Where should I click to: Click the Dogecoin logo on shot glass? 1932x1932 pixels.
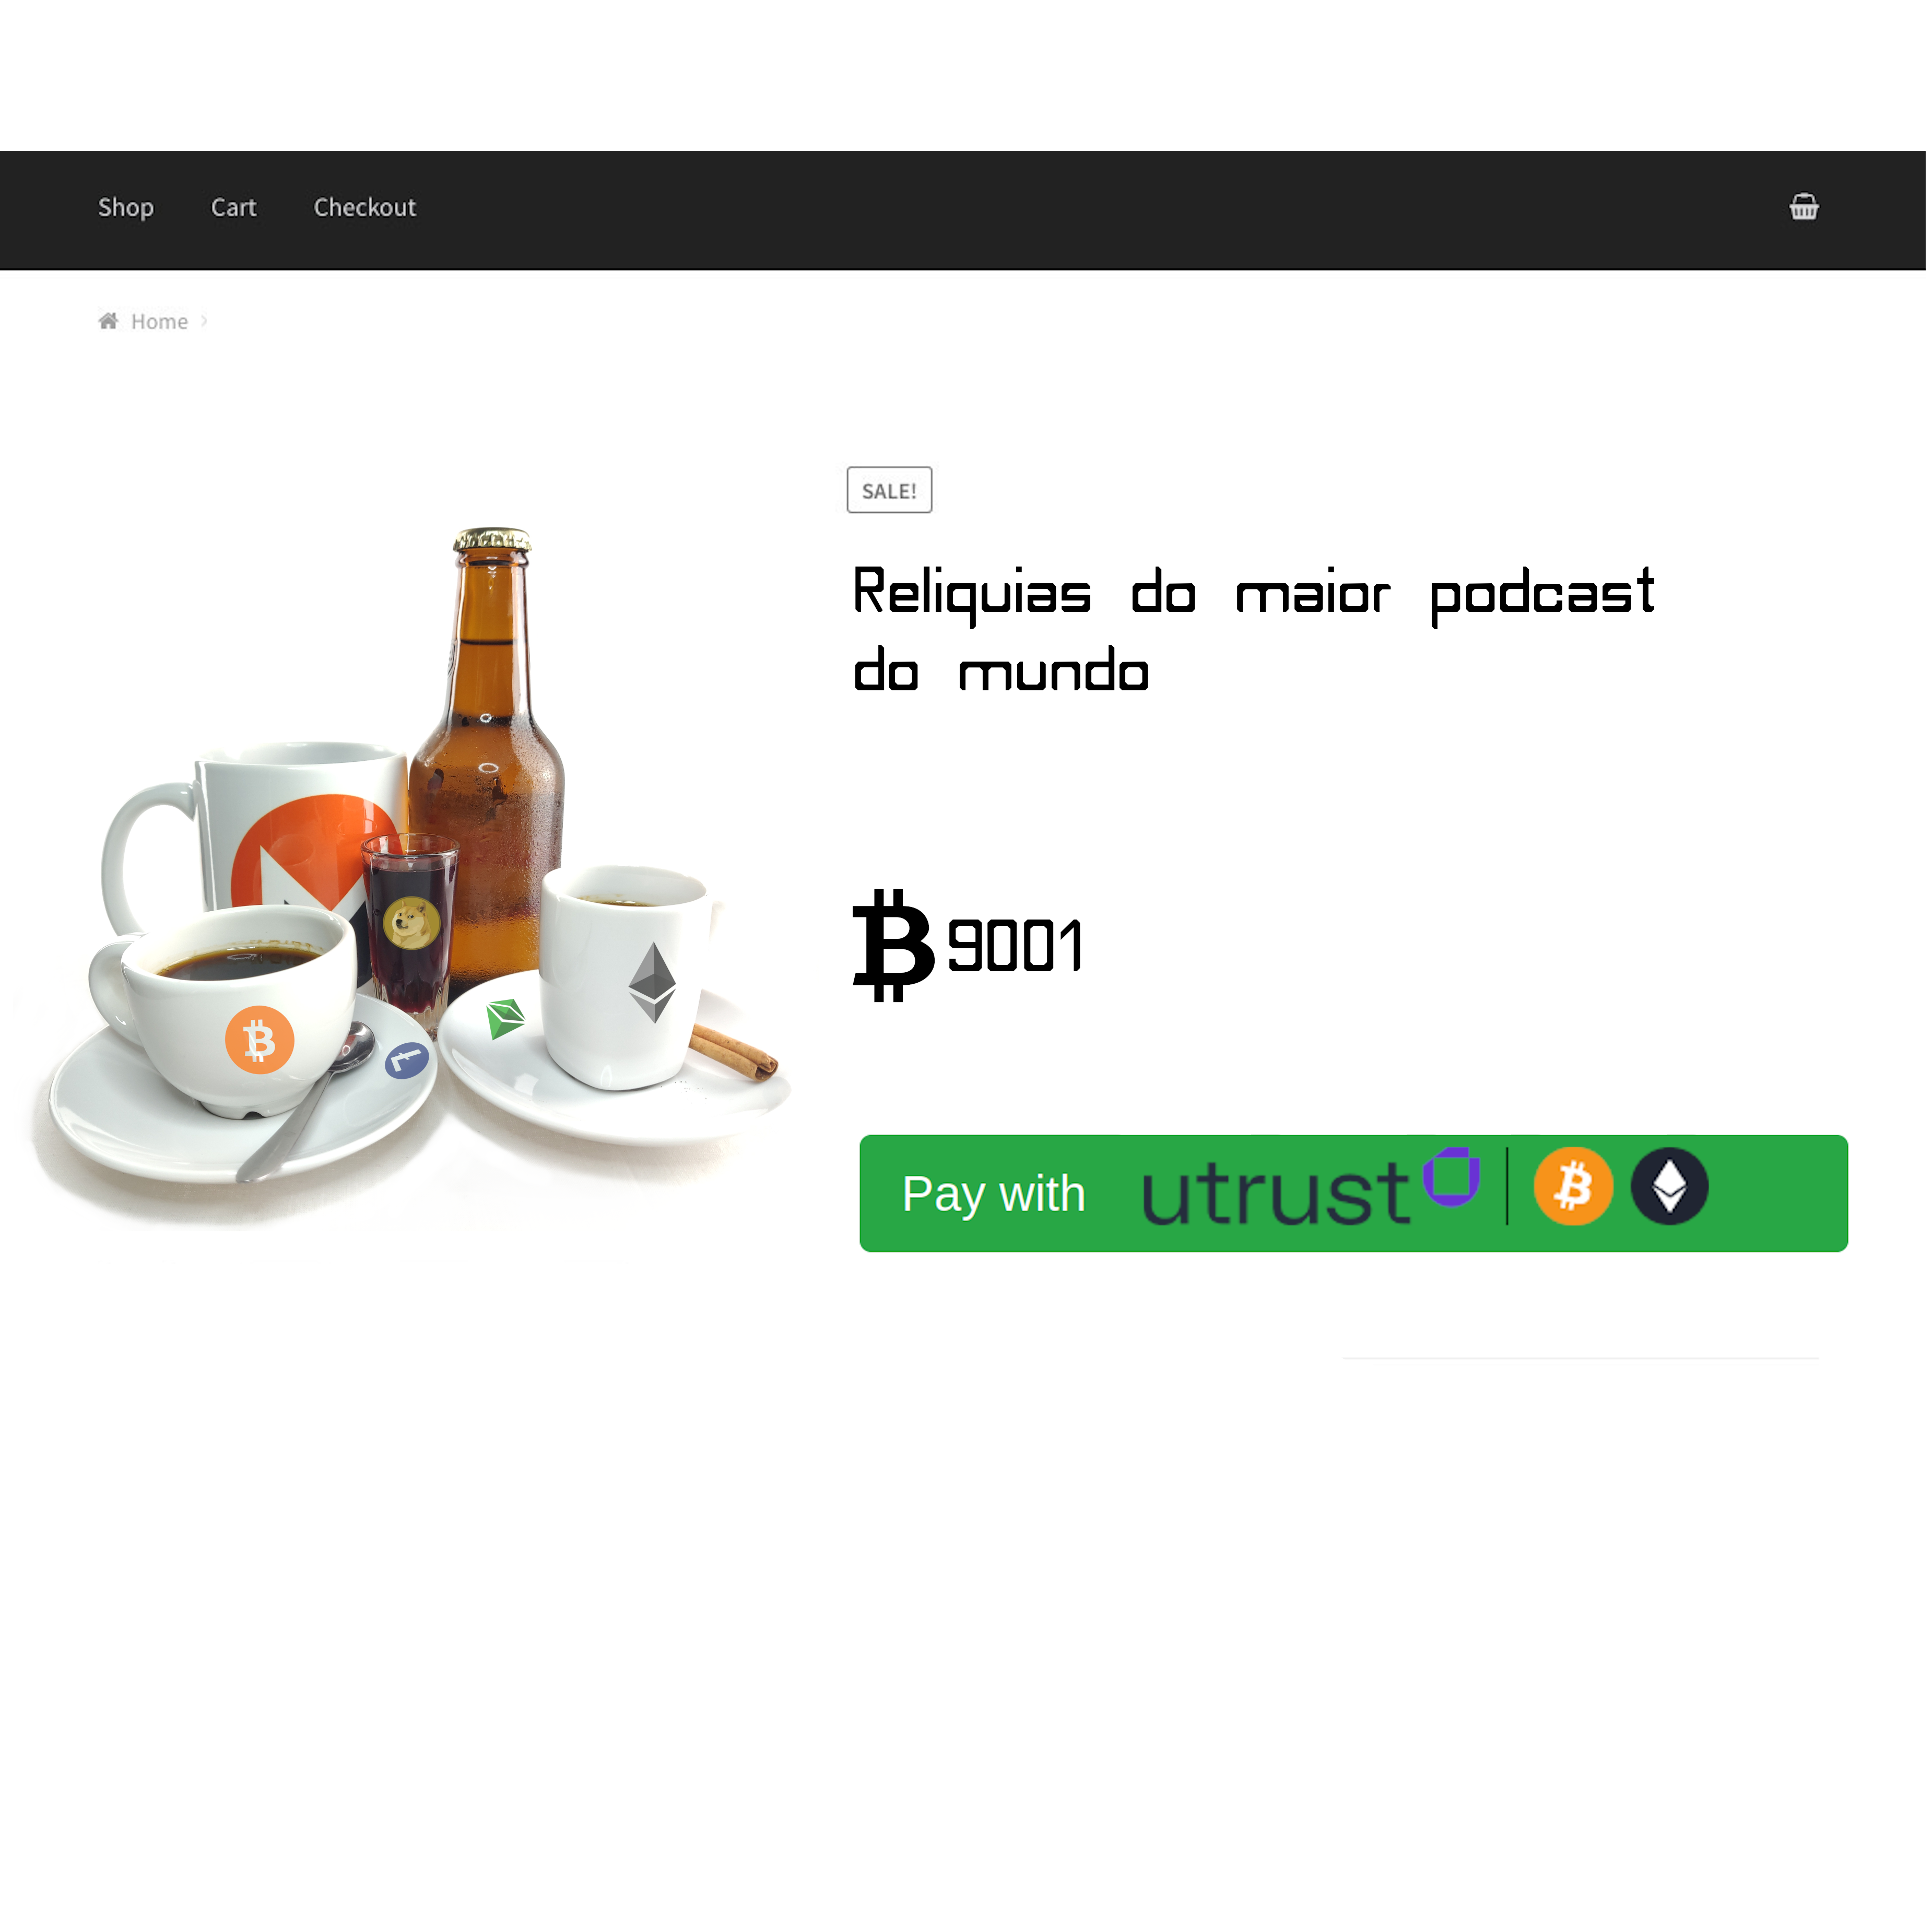click(411, 922)
